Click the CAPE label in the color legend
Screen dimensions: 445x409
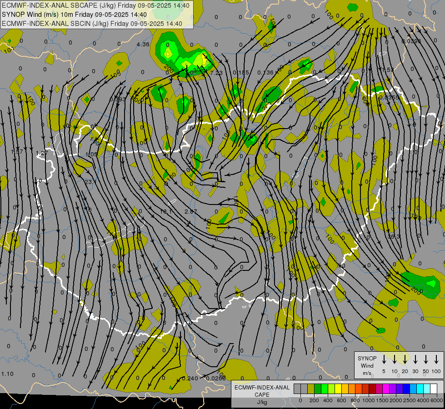(262, 395)
